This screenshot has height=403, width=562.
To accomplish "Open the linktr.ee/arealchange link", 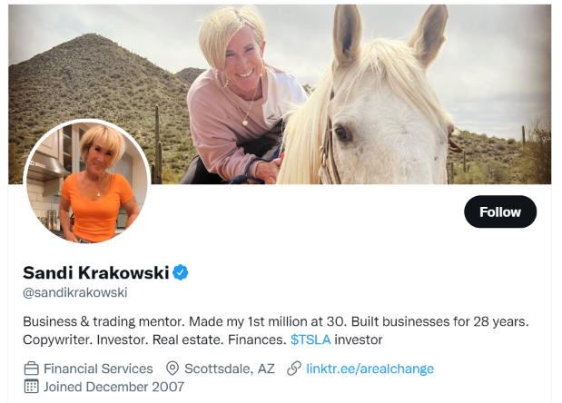I will (370, 369).
